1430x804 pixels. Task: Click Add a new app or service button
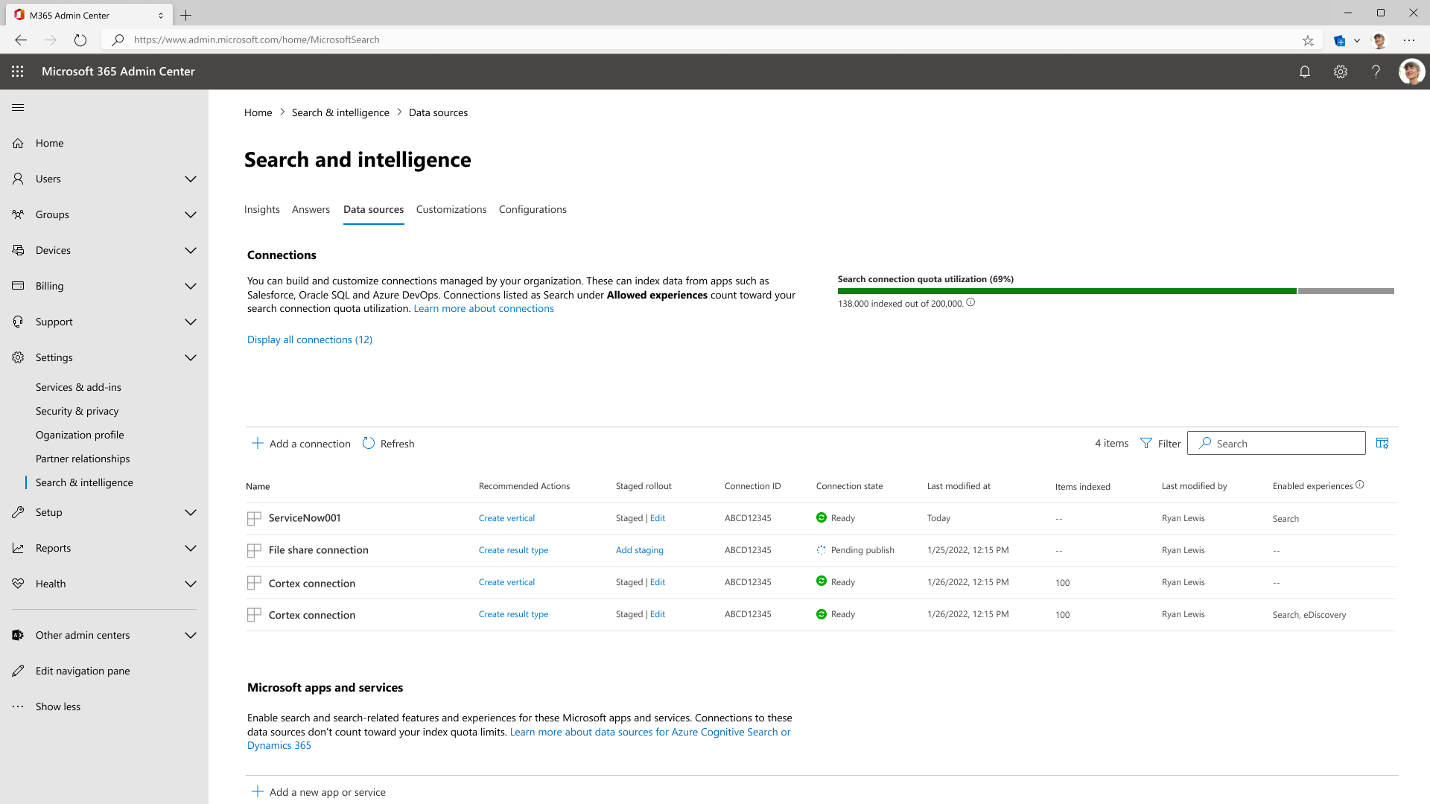(328, 791)
